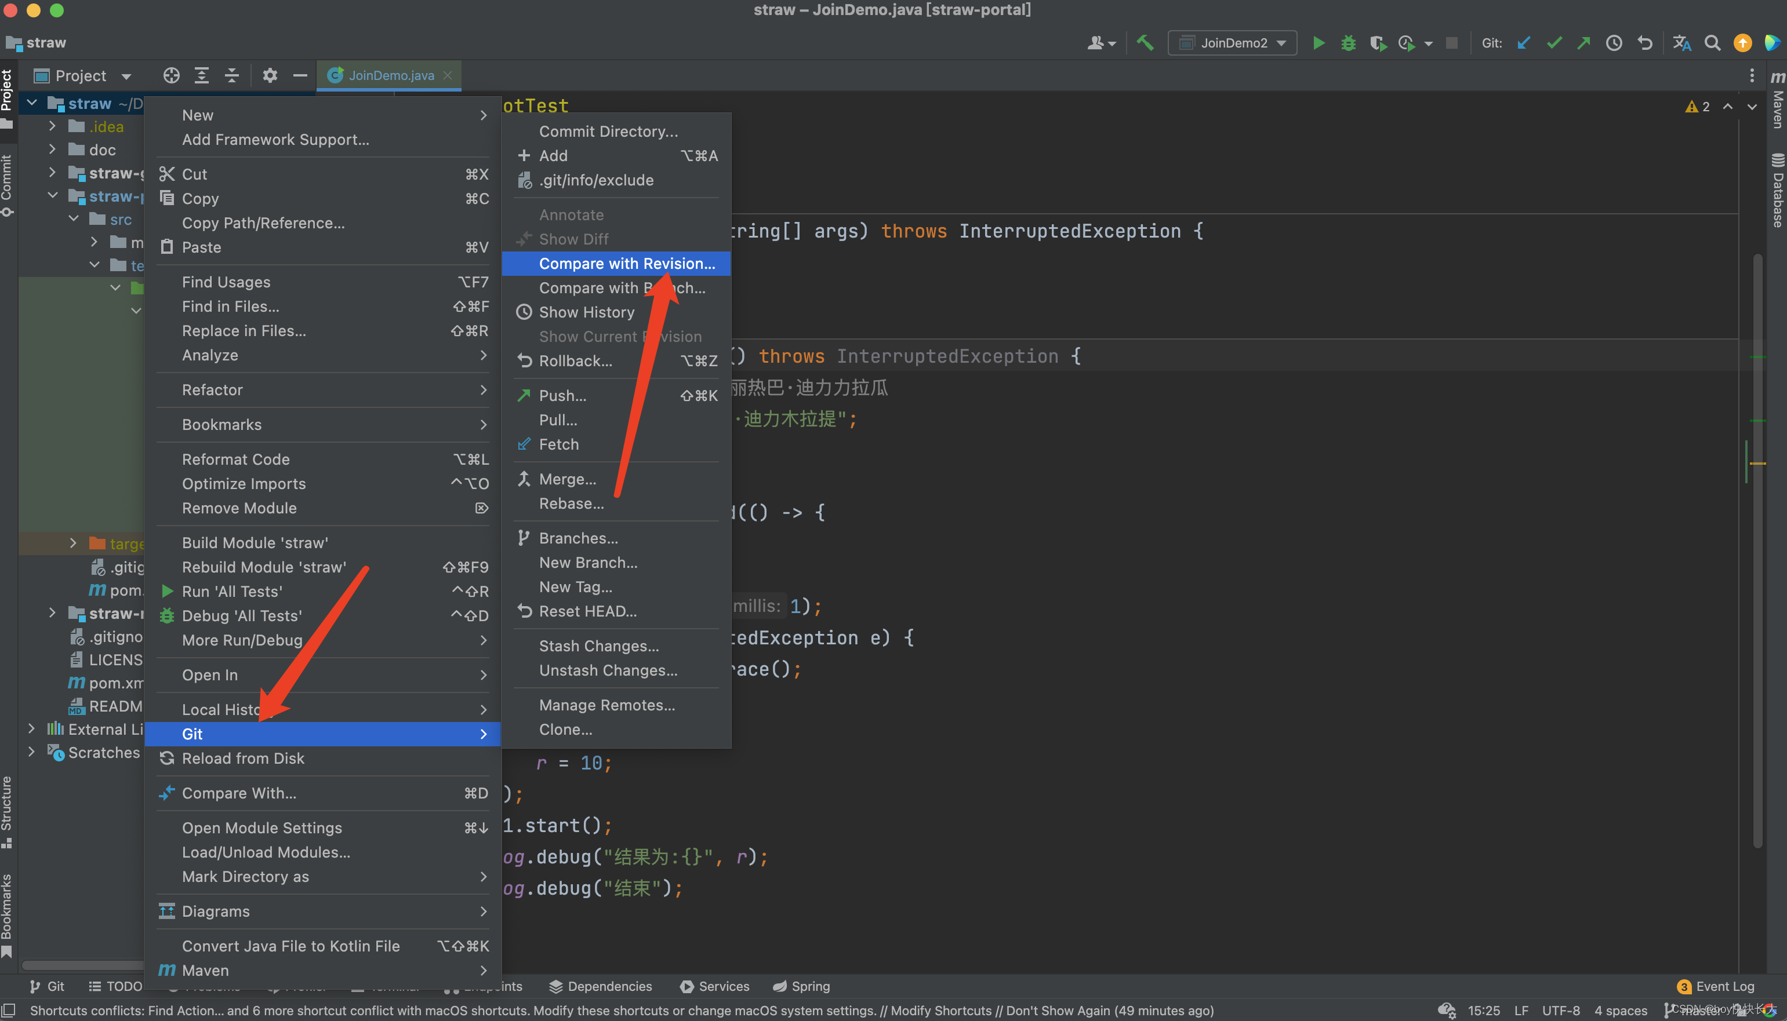Viewport: 1787px width, 1021px height.
Task: Collapse the src folder
Action: click(73, 219)
